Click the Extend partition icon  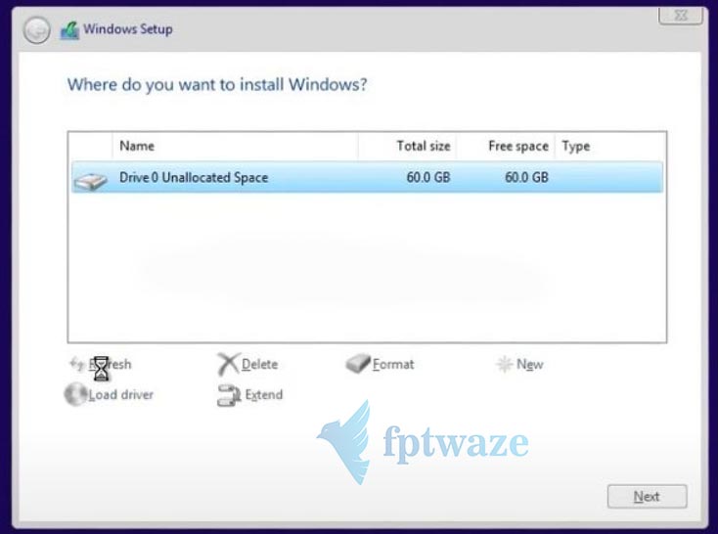tap(229, 395)
